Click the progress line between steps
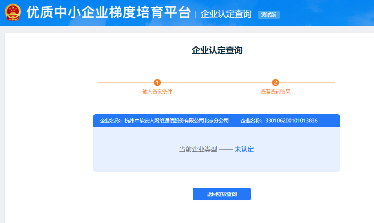This screenshot has height=223, width=374. click(216, 83)
